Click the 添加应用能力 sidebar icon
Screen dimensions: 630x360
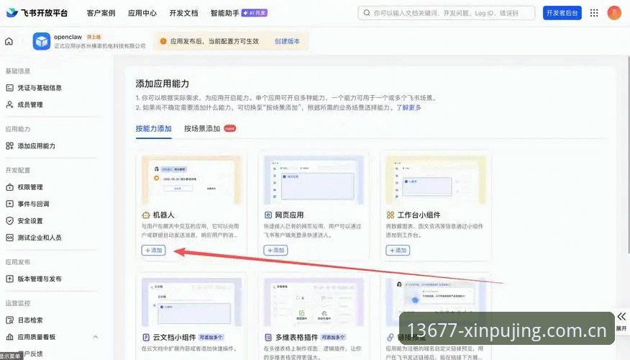pyautogui.click(x=9, y=146)
